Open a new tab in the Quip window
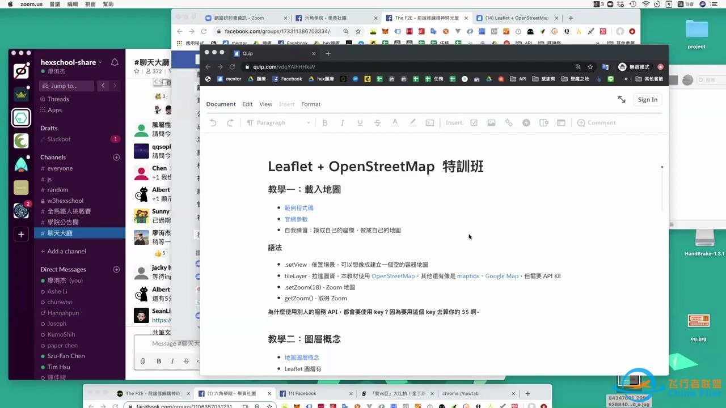The height and width of the screenshot is (408, 726). pos(328,53)
